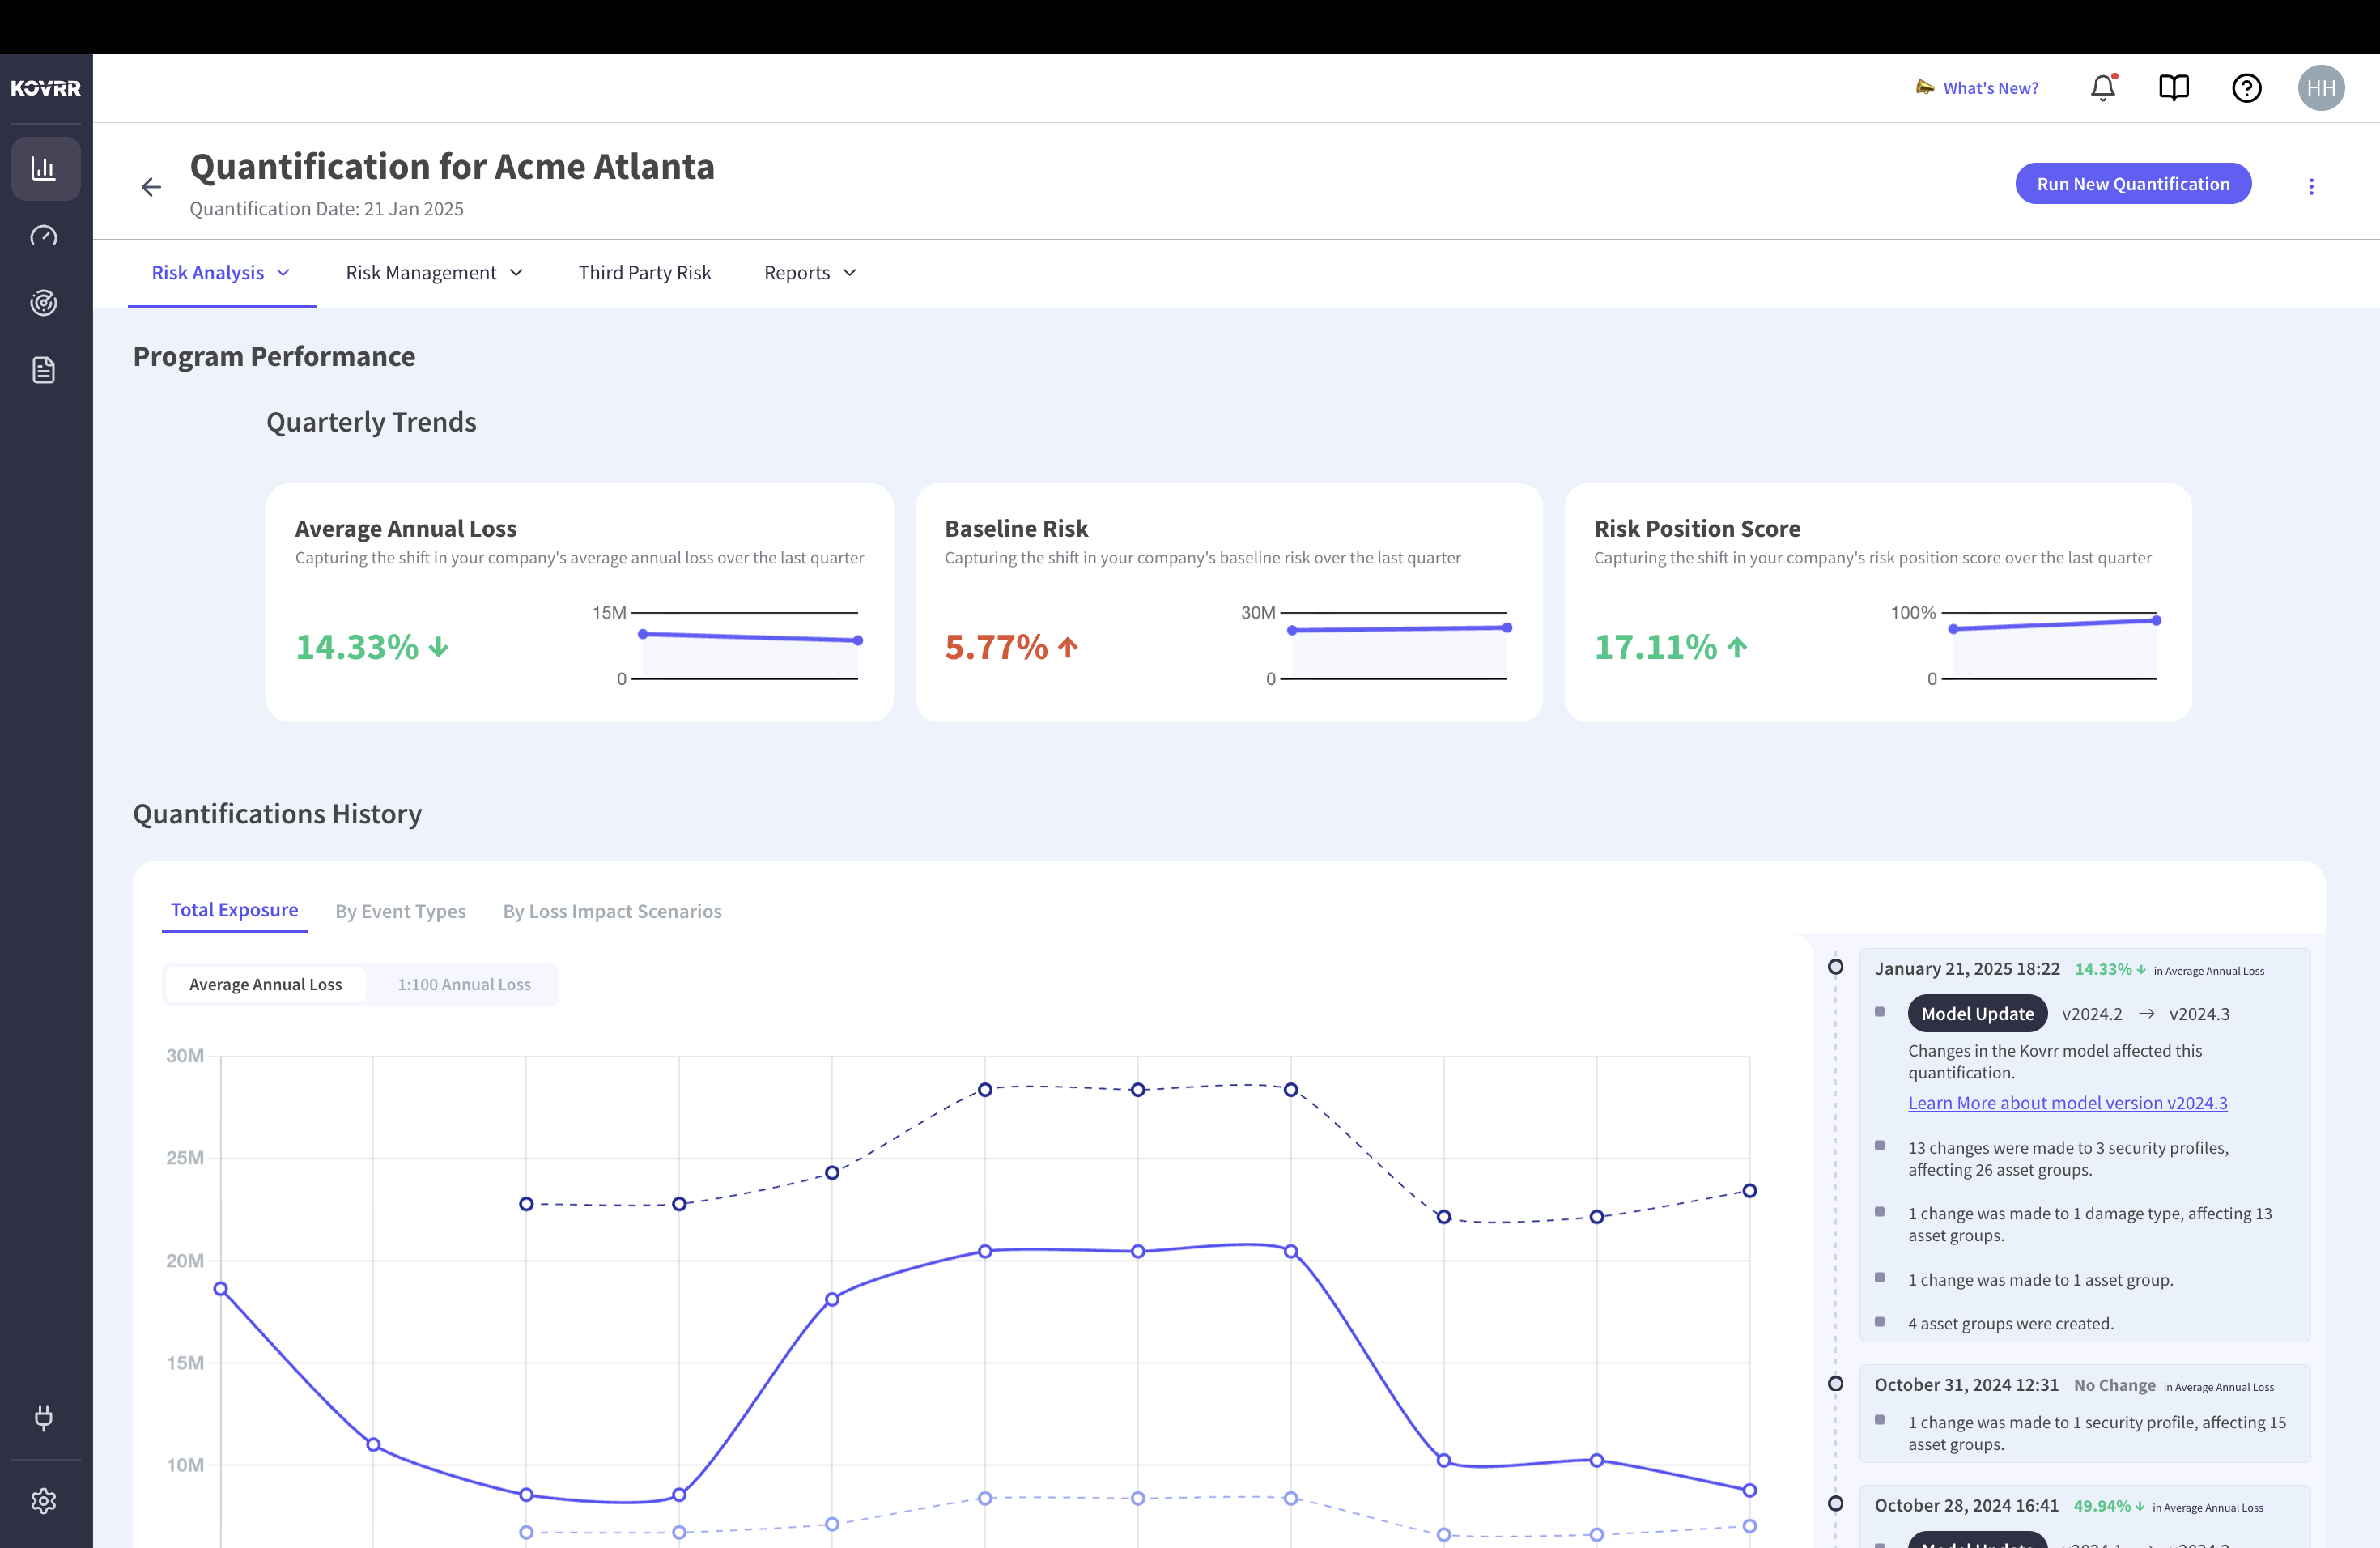
Task: Click the January 21, 2025 18:22 entry title
Action: (x=1967, y=968)
